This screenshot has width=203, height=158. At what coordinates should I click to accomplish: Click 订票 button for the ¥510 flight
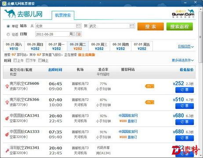point(185,106)
